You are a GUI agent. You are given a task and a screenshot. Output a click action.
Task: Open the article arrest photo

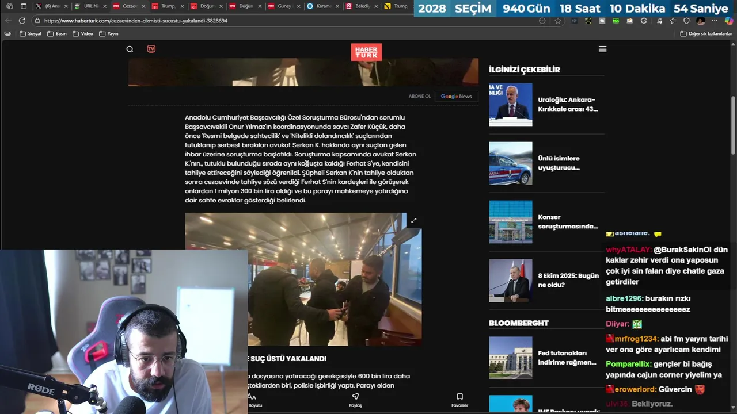click(303, 279)
